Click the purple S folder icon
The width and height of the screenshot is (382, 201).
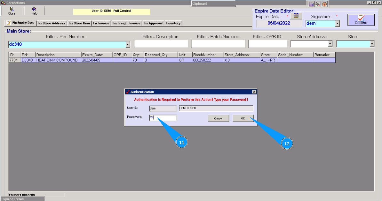click(x=311, y=4)
